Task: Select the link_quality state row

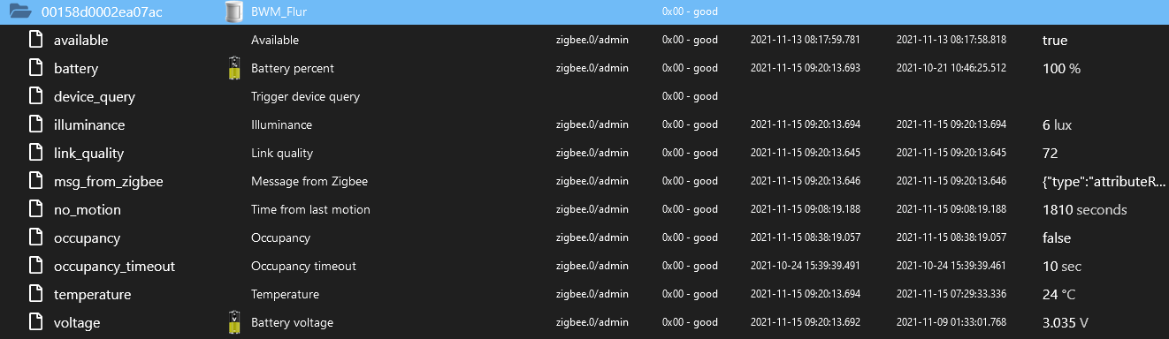Action: pos(584,153)
